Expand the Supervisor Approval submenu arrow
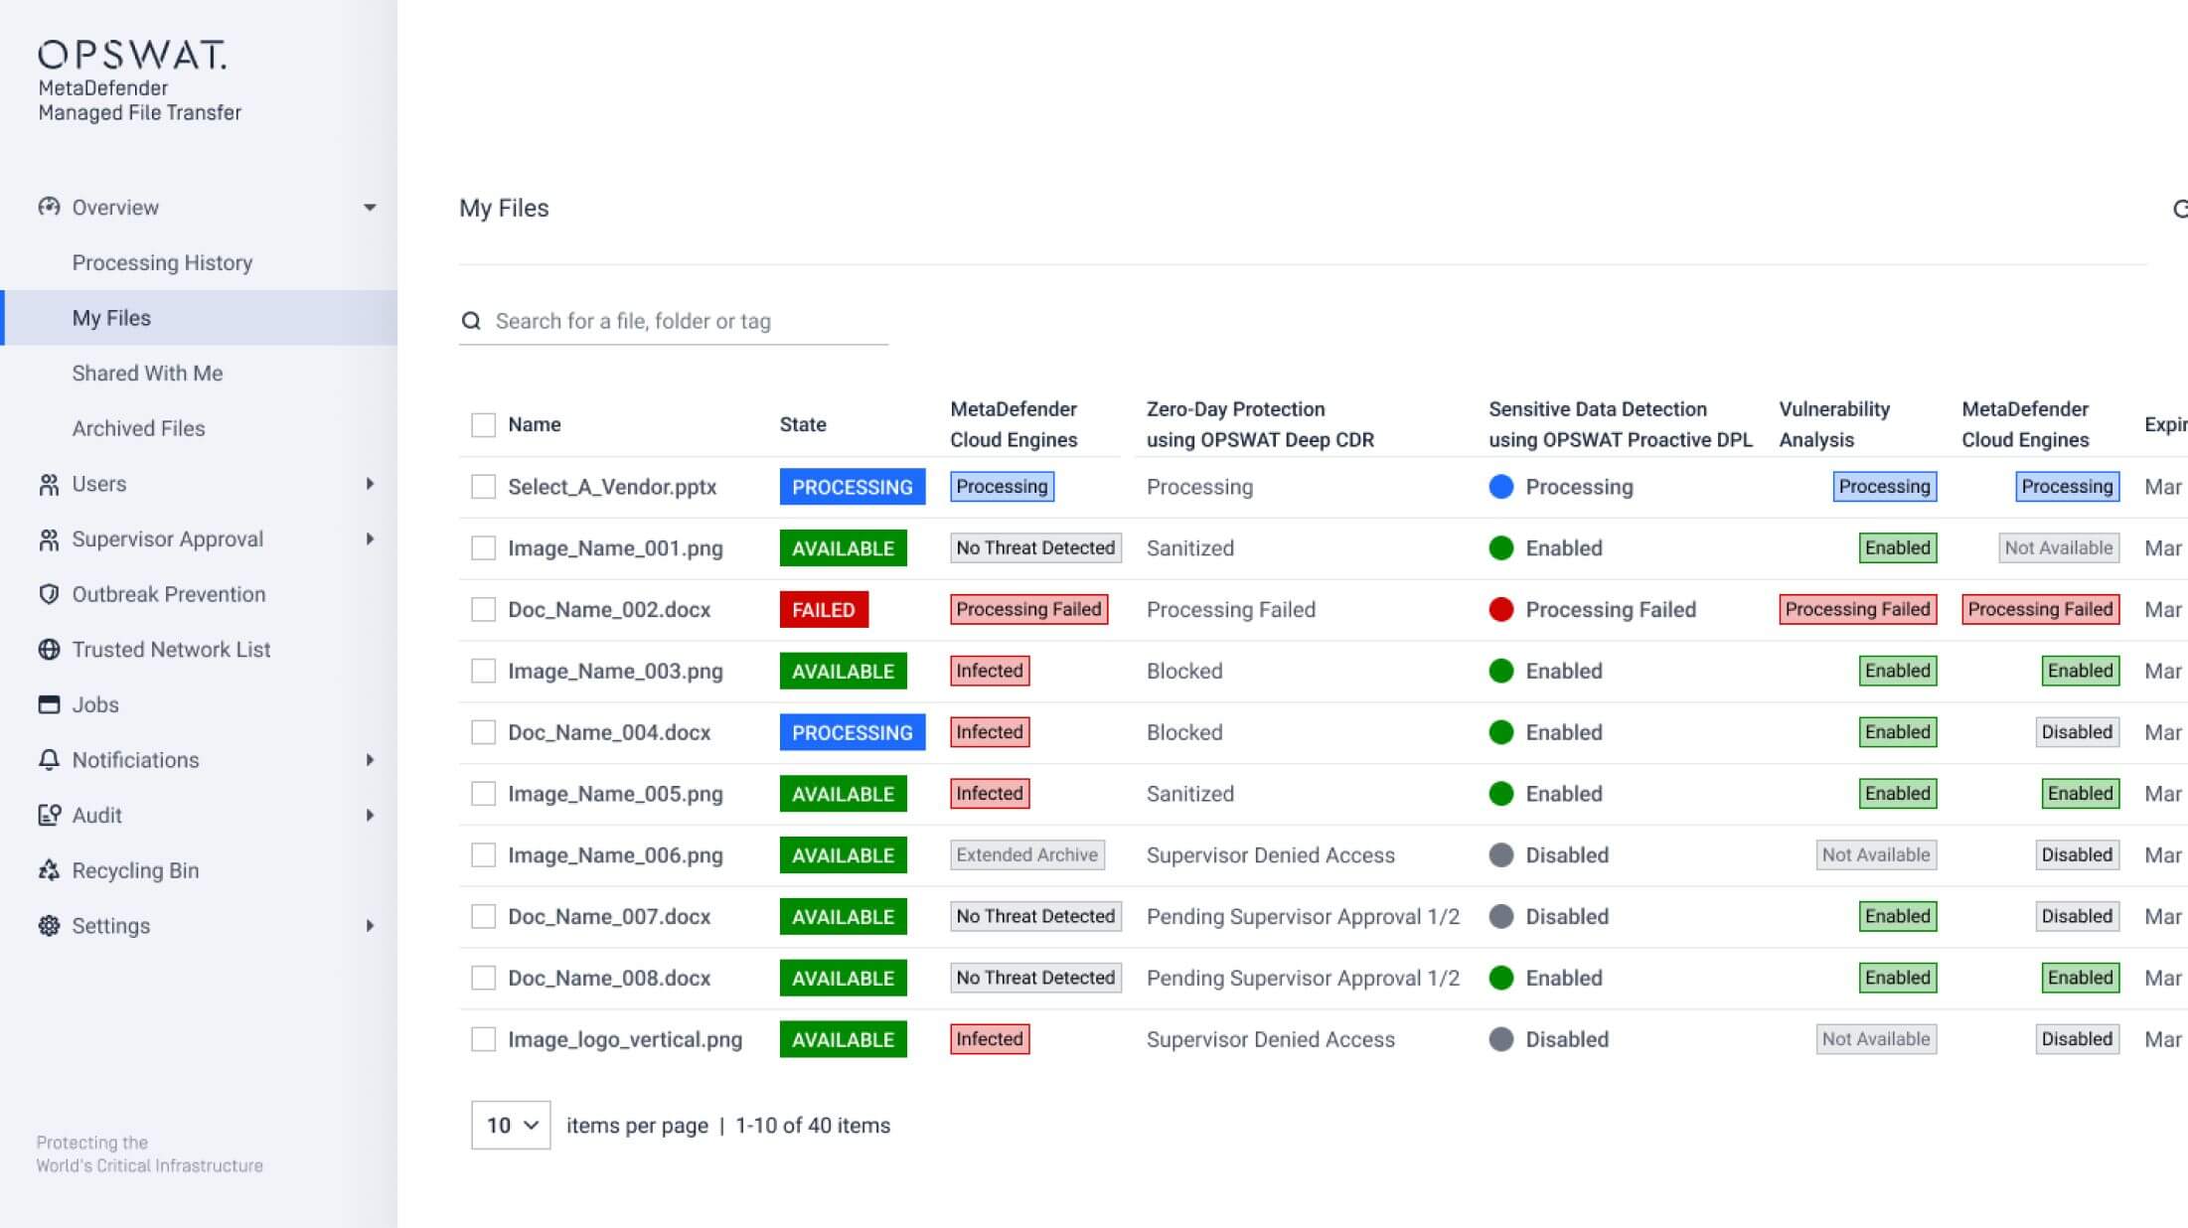2188x1228 pixels. (370, 539)
